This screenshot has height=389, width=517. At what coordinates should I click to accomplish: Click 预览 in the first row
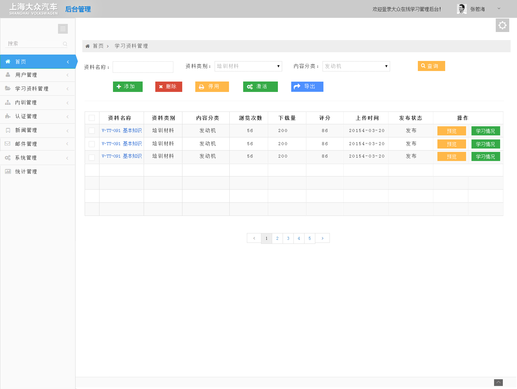452,131
